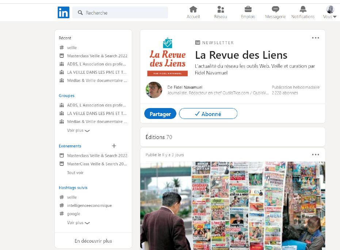Open the Accueil home icon

[x=193, y=9]
